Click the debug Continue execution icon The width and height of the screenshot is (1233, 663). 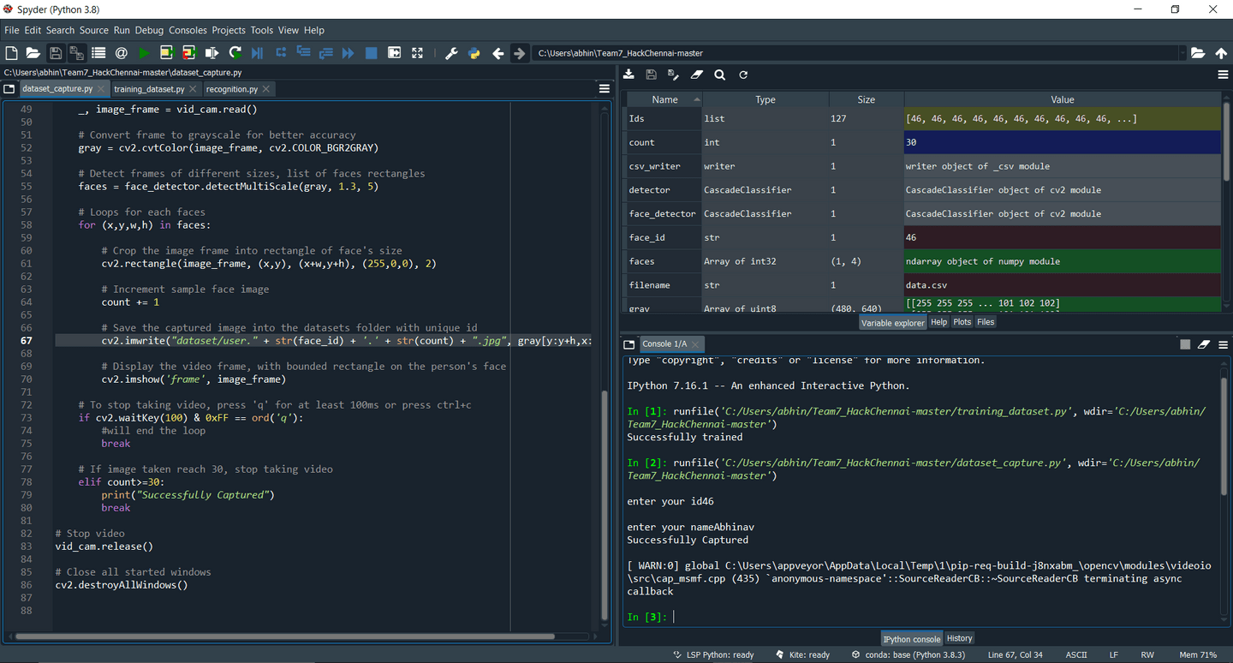pos(348,53)
